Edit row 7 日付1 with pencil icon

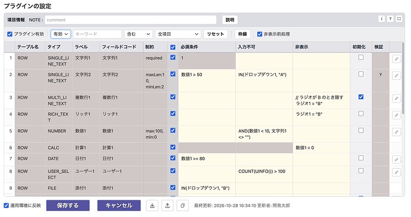click(x=396, y=159)
